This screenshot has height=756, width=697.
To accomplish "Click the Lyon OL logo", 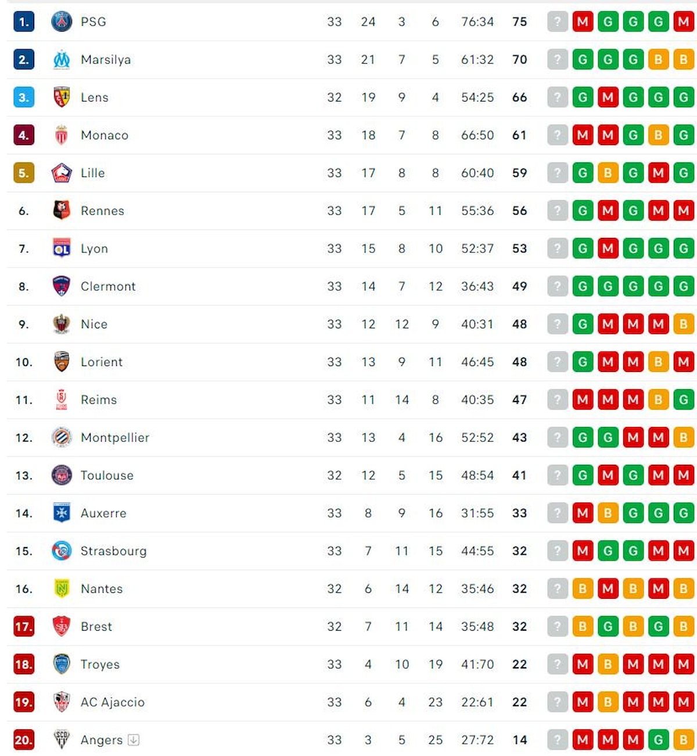I will (x=62, y=248).
